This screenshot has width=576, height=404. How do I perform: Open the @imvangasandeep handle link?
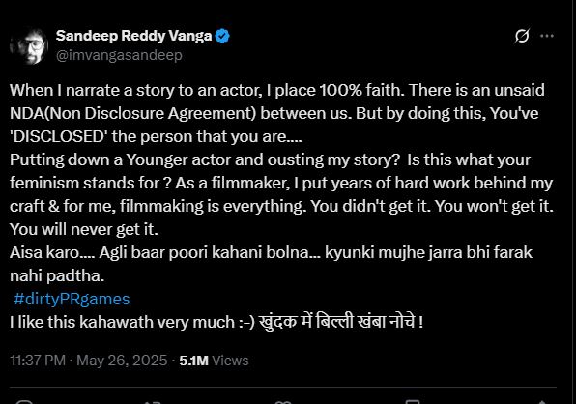click(x=119, y=55)
